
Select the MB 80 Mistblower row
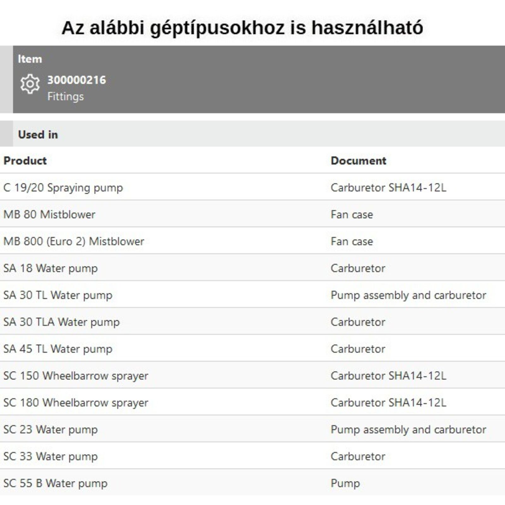pos(49,215)
